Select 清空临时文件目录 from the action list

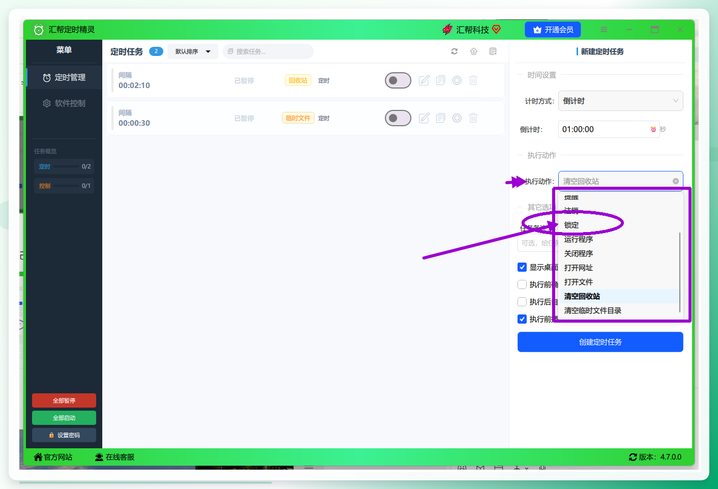click(619, 310)
